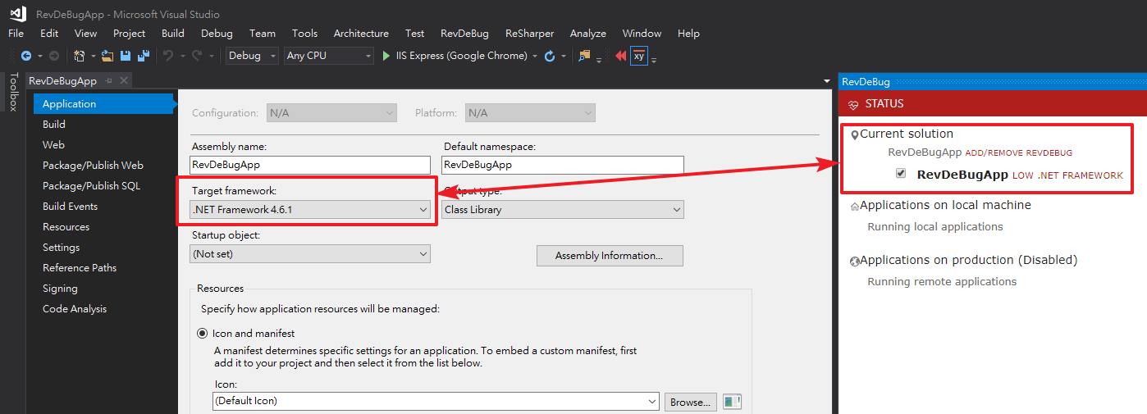Click the browser Refresh icon in toolbar
The image size is (1147, 414).
[x=550, y=56]
